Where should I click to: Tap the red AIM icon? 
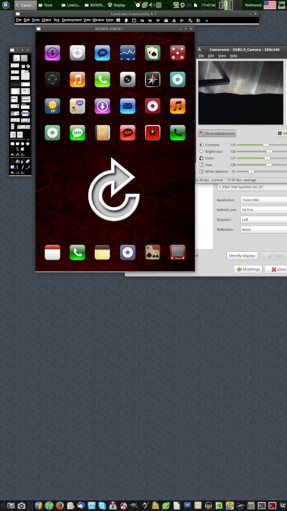pos(128,133)
